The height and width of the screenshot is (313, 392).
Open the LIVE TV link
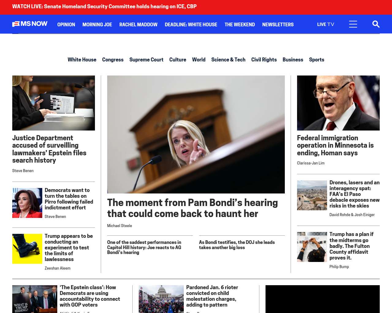[326, 24]
